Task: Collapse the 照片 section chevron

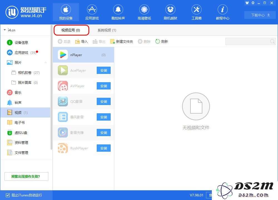Action: point(46,62)
